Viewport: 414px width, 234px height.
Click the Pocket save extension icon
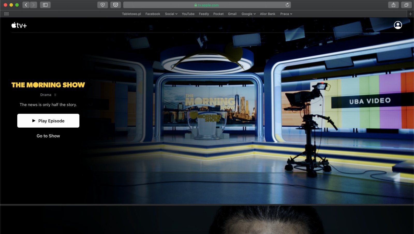click(x=115, y=5)
